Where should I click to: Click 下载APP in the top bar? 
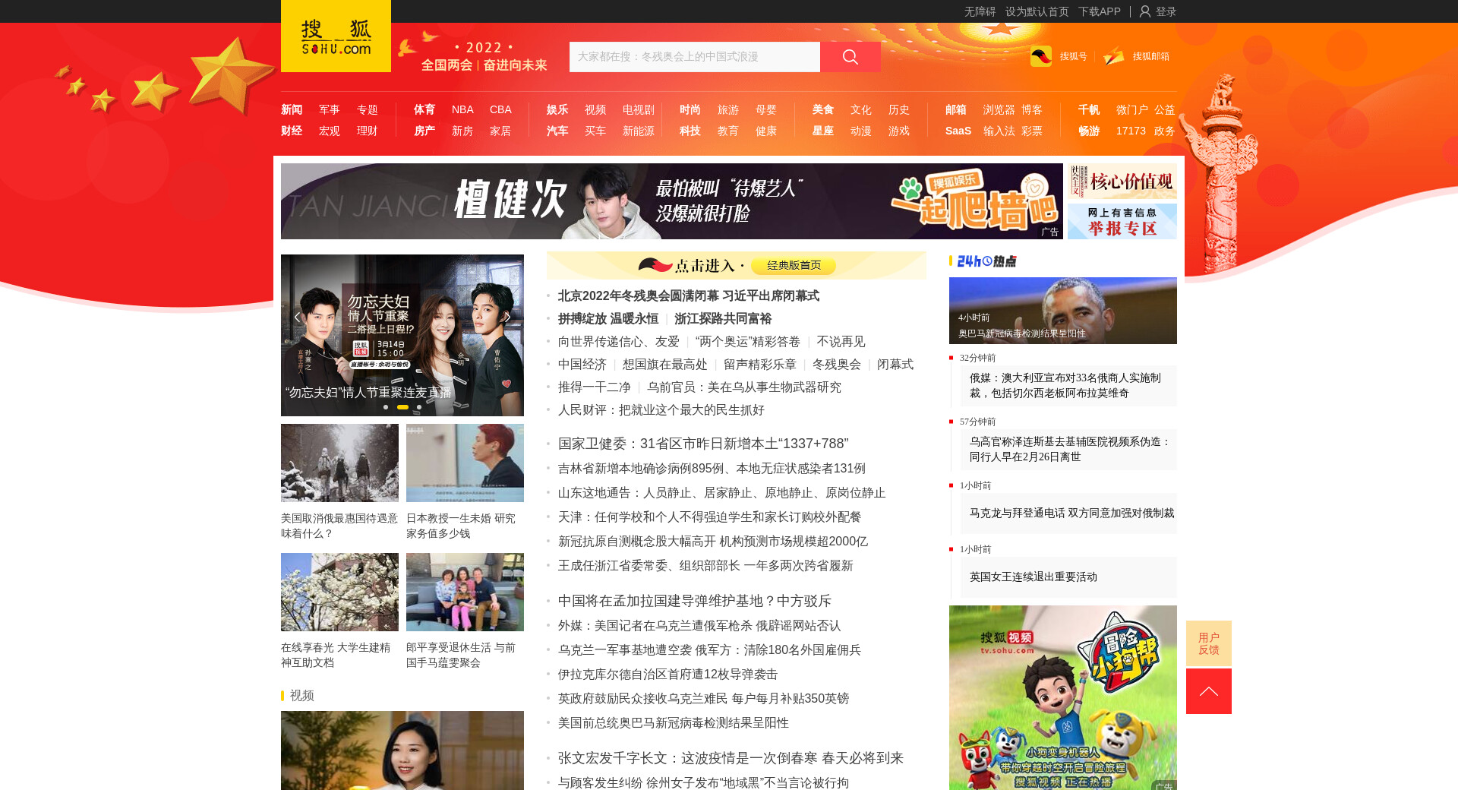pyautogui.click(x=1100, y=11)
